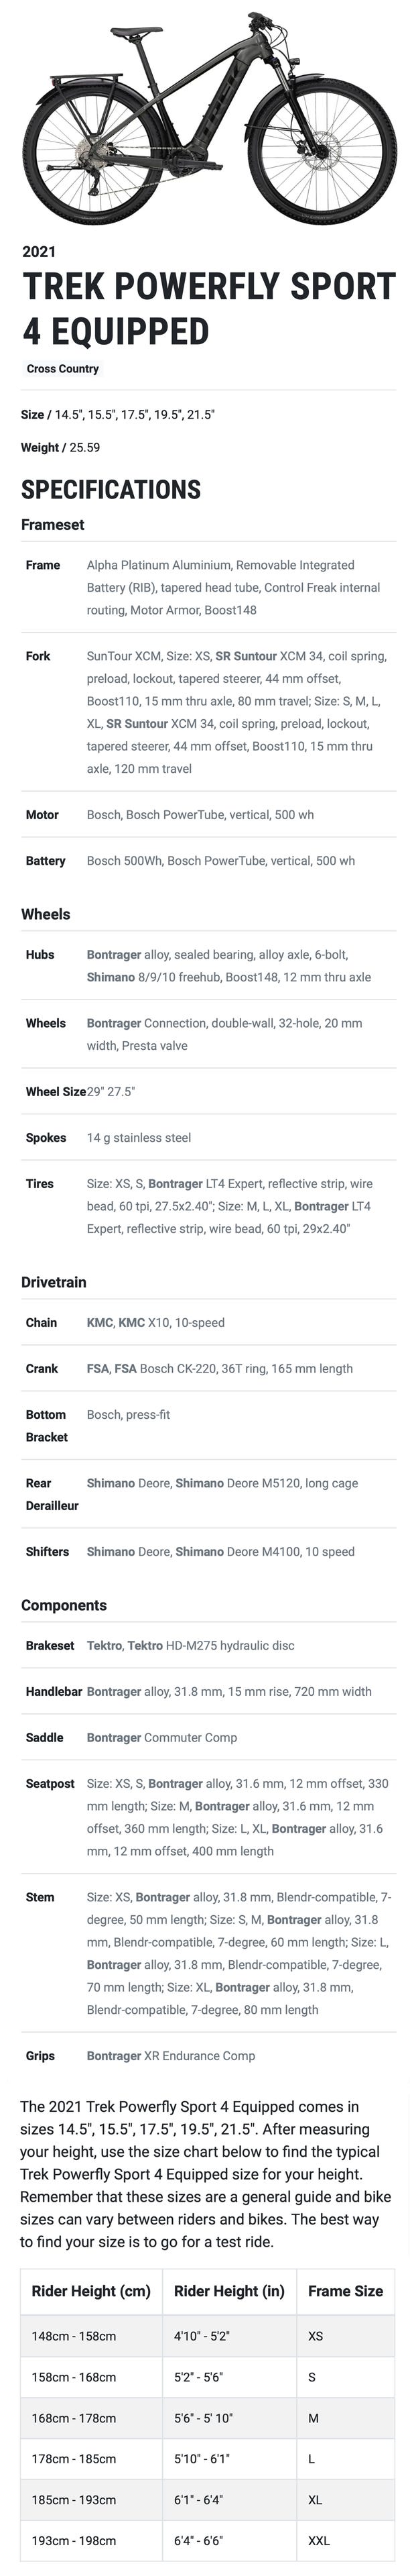This screenshot has height=2576, width=410.
Task: Open the first KMC link in Chain row
Action: tap(98, 1323)
